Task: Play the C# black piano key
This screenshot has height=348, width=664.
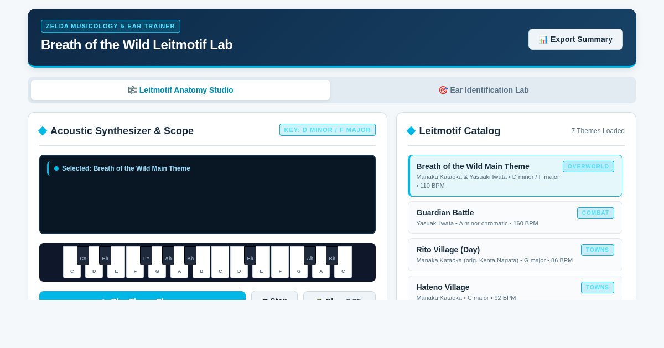Action: pyautogui.click(x=83, y=256)
